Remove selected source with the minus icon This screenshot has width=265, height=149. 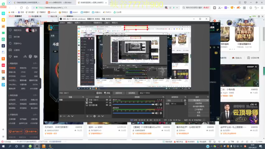pos(91,116)
